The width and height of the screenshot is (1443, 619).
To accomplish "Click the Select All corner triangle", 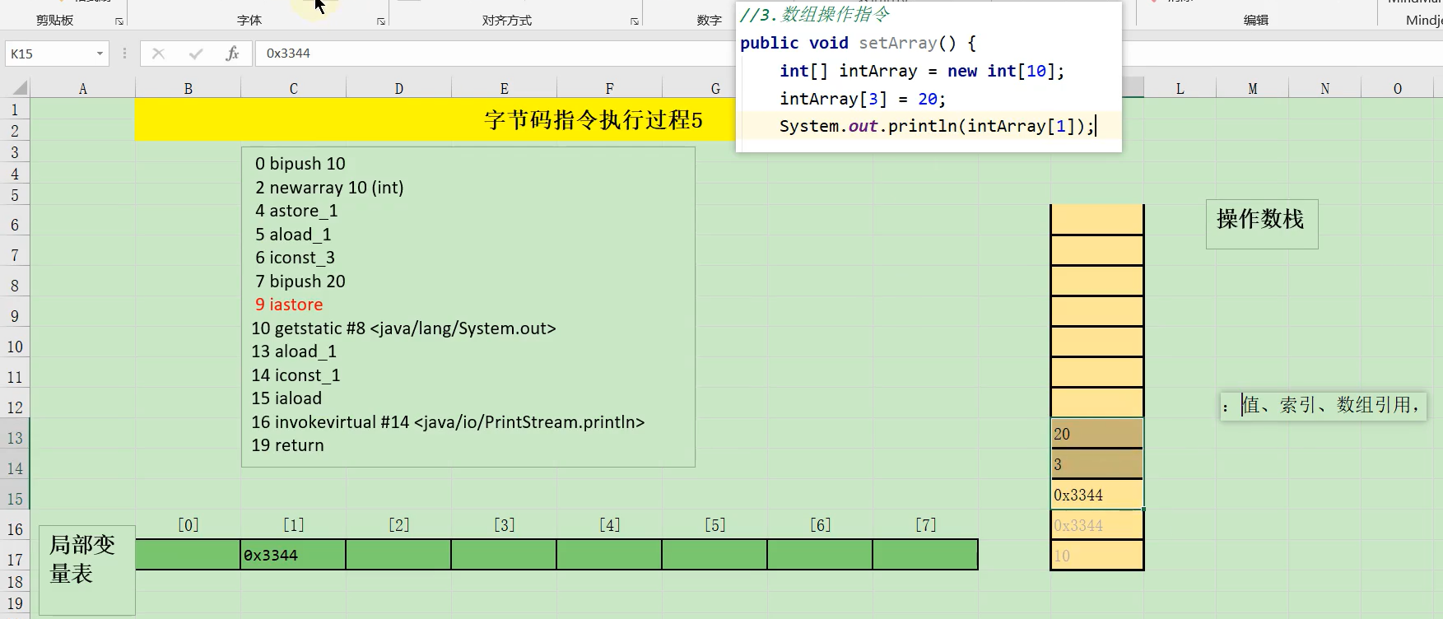I will [20, 88].
